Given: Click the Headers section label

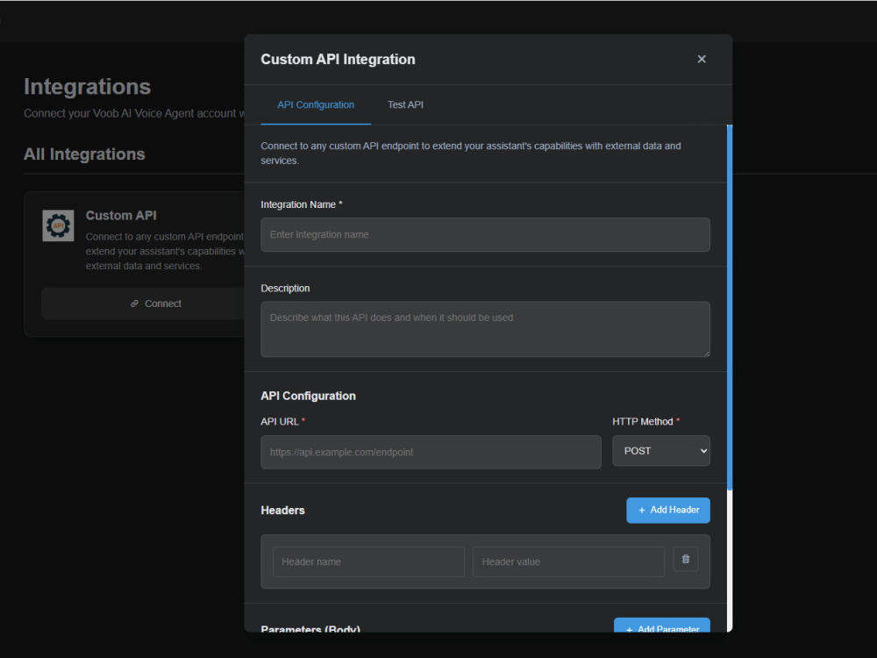Looking at the screenshot, I should pyautogui.click(x=282, y=511).
